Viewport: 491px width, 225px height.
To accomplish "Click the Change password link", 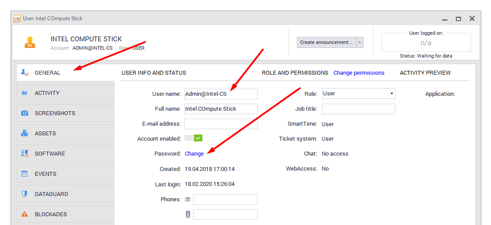I will [194, 154].
